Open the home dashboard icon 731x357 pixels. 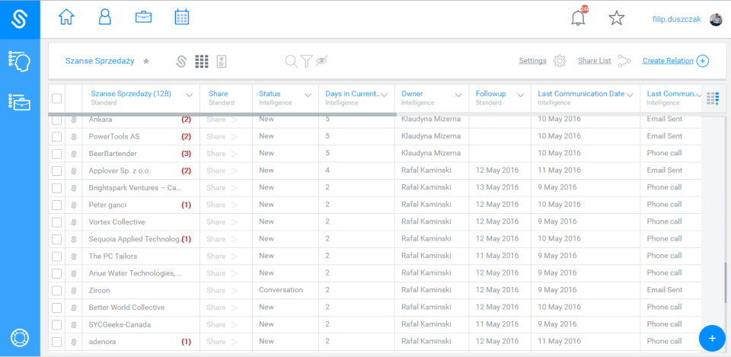pyautogui.click(x=66, y=18)
